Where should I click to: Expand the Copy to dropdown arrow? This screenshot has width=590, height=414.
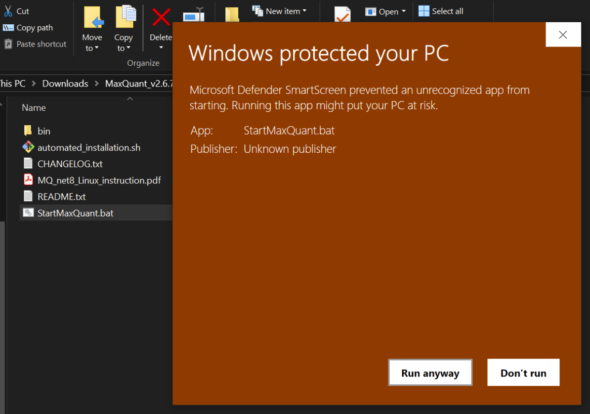[128, 48]
